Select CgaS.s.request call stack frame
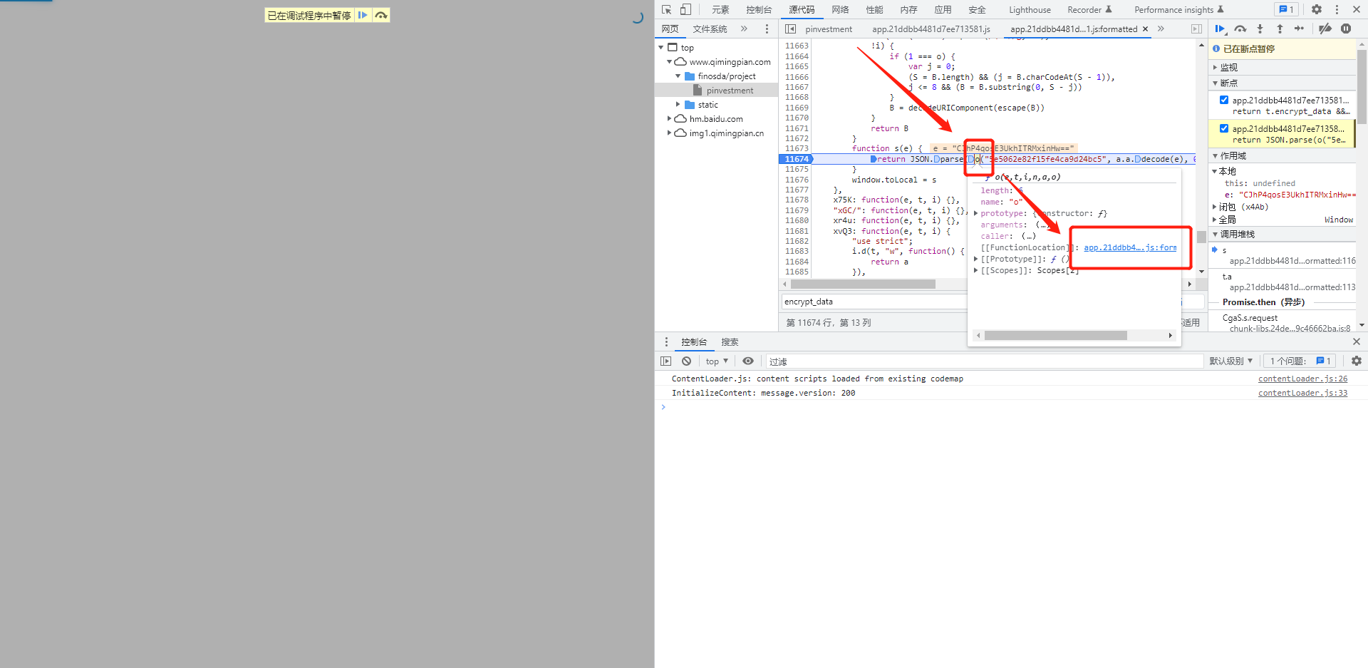The width and height of the screenshot is (1368, 668). coord(1282,323)
